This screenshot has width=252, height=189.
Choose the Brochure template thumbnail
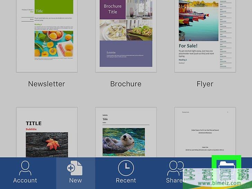pyautogui.click(x=126, y=36)
